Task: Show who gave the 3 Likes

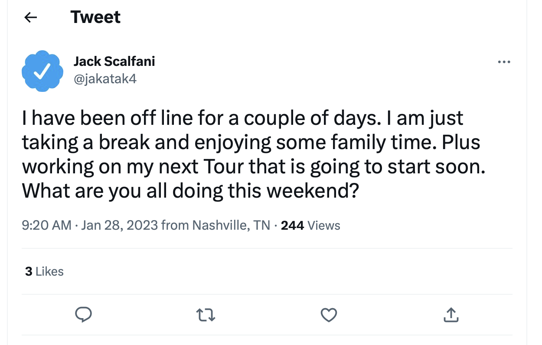Action: coord(44,271)
